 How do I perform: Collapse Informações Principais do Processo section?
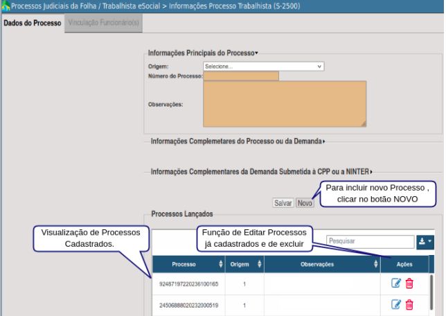[203, 53]
